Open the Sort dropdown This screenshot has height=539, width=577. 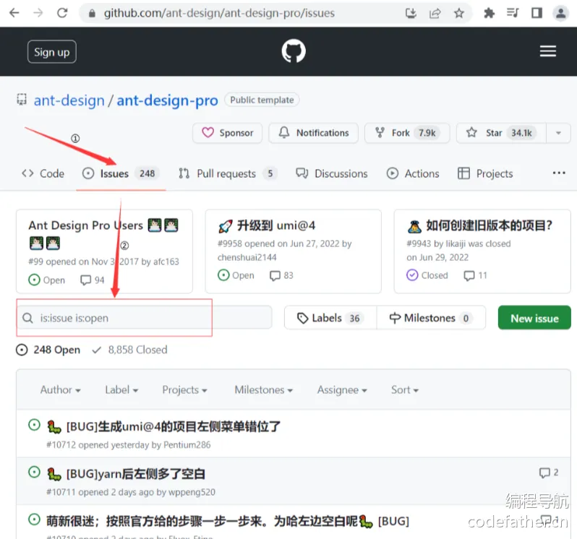(405, 389)
